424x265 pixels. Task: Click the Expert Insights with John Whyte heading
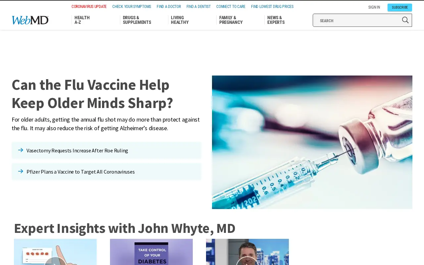click(x=125, y=228)
